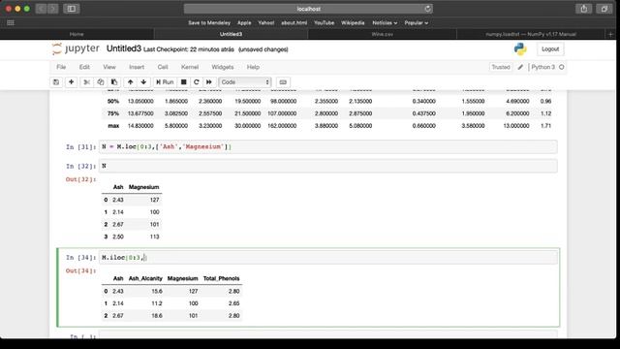
Task: Open Save to Mendeley bookmark
Action: pyautogui.click(x=209, y=23)
